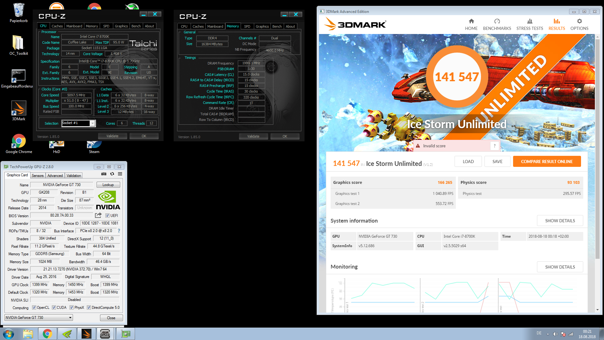Click the Core Speed value 5097.5 MHz

point(76,95)
